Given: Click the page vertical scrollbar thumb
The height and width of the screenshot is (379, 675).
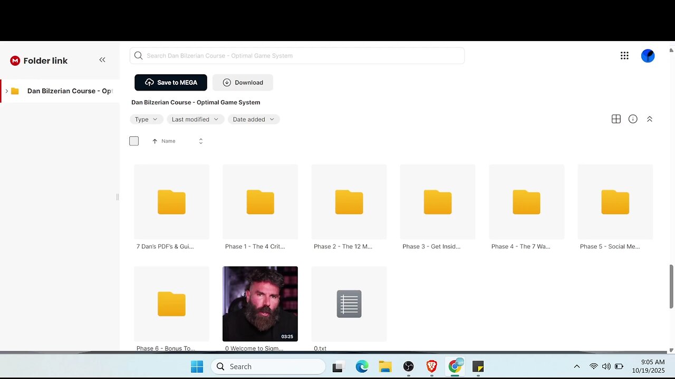Looking at the screenshot, I should click(671, 286).
